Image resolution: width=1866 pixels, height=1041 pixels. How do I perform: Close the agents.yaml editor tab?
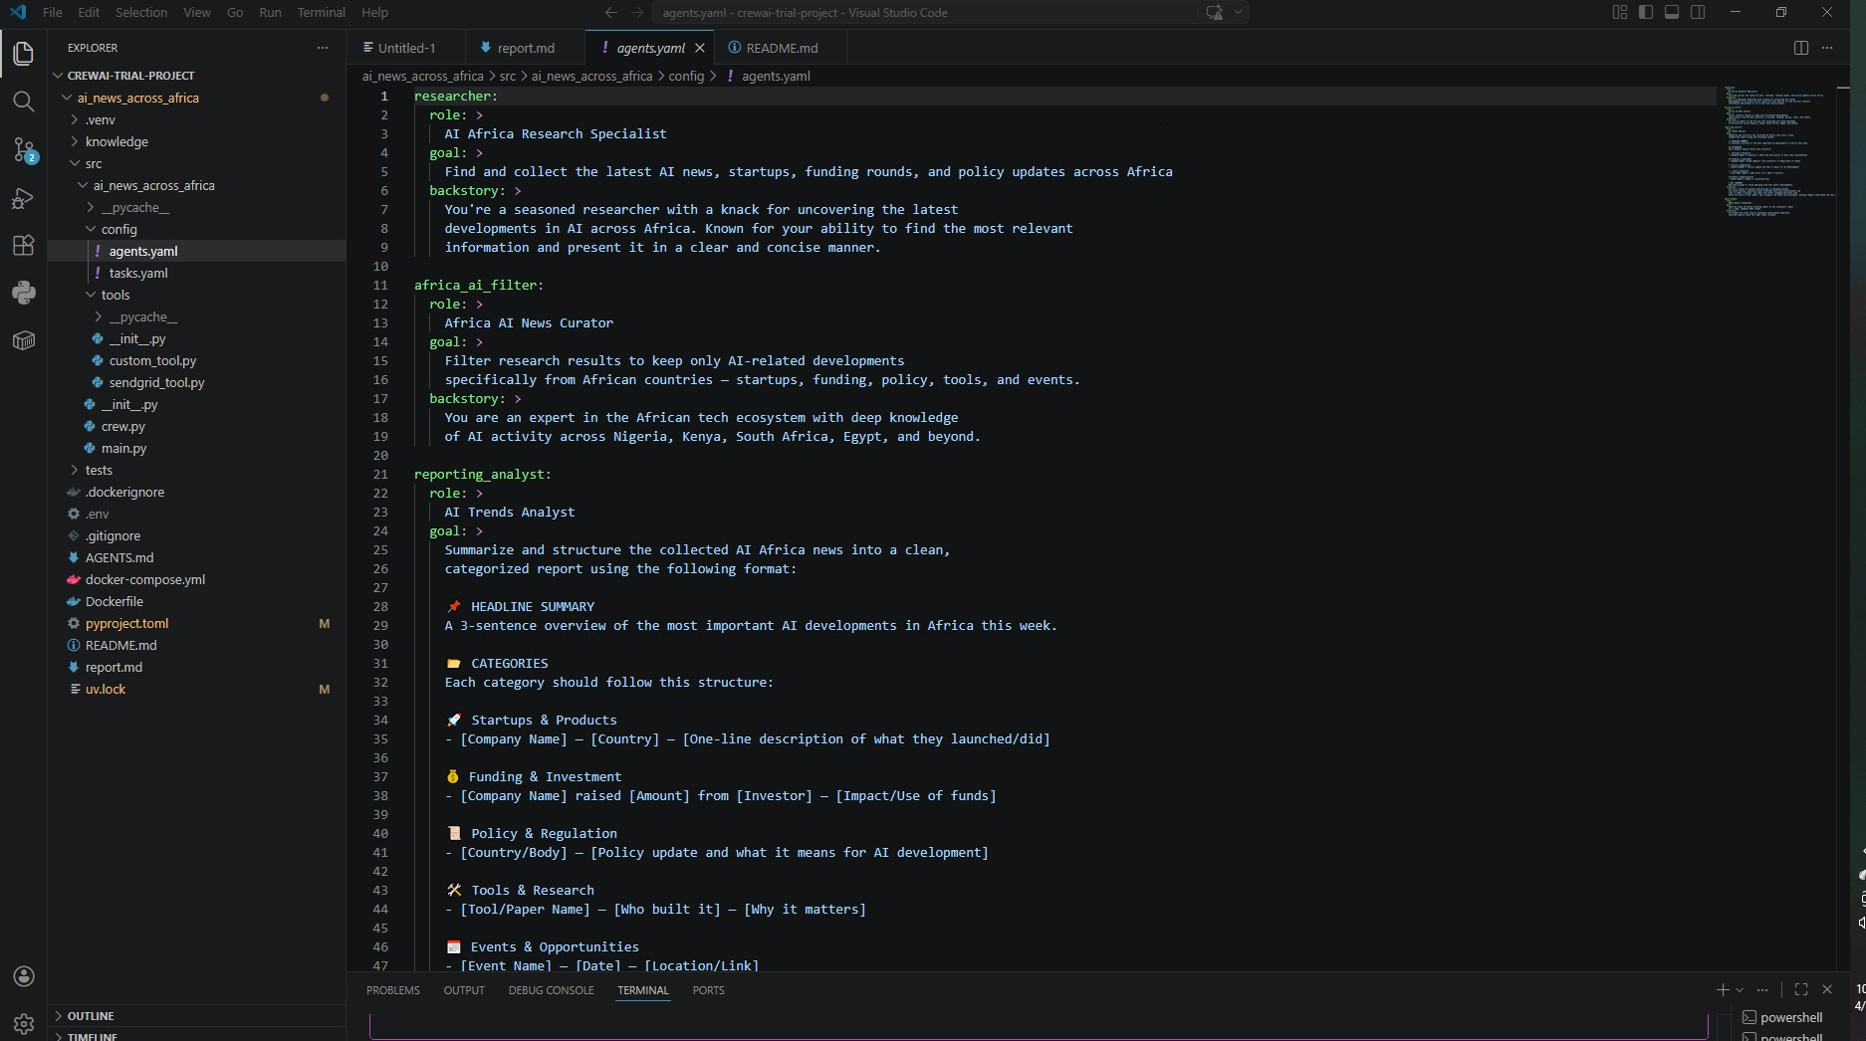click(700, 48)
